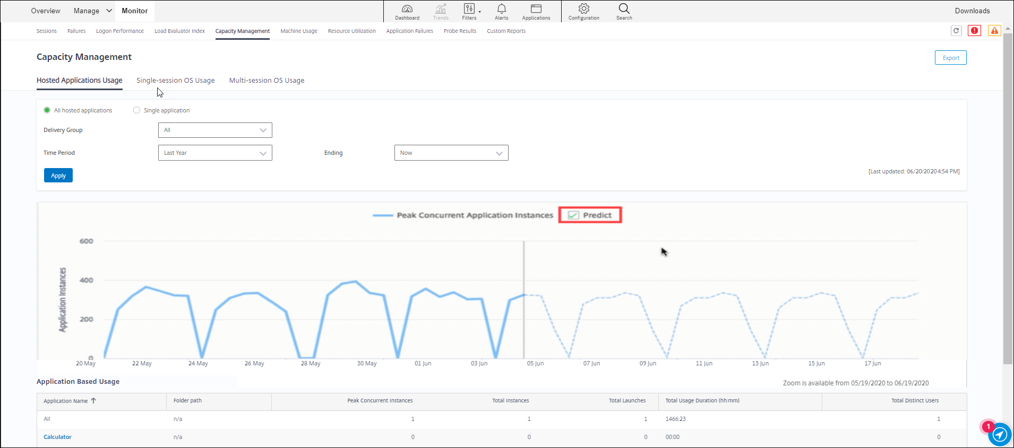Open the Configuration gear icon

584,12
